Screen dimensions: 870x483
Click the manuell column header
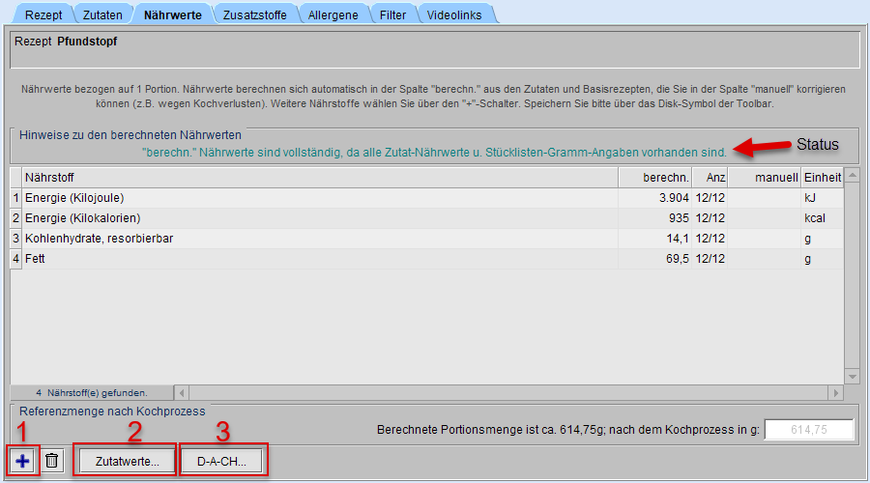click(x=764, y=178)
